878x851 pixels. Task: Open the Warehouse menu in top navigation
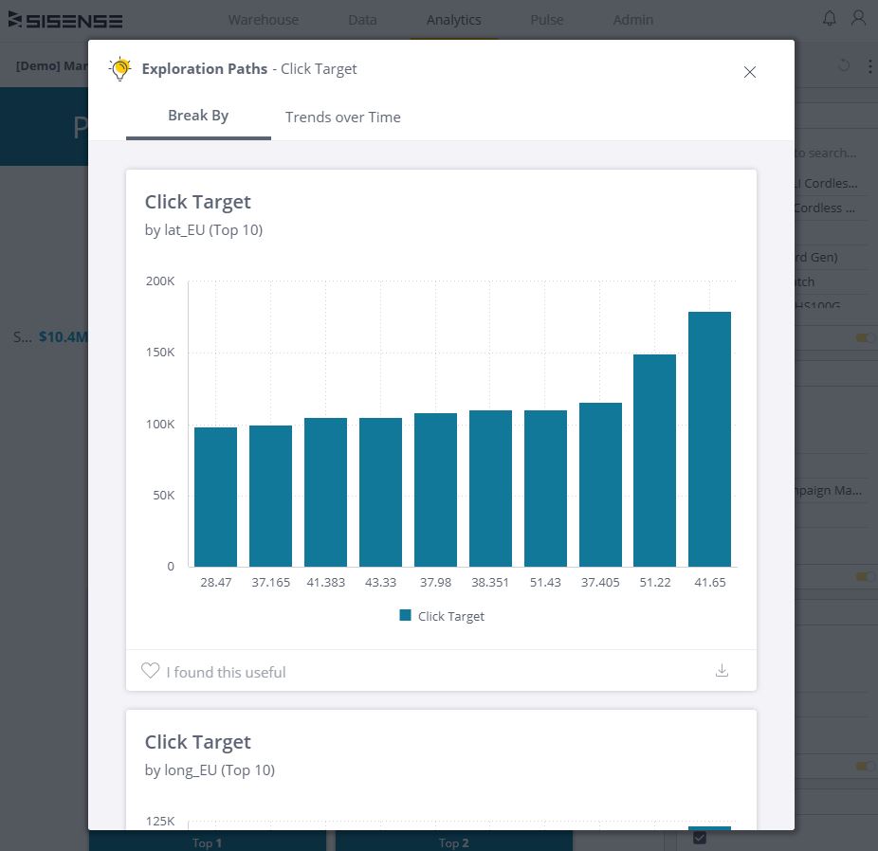(264, 20)
